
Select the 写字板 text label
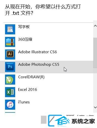(x=24, y=27)
